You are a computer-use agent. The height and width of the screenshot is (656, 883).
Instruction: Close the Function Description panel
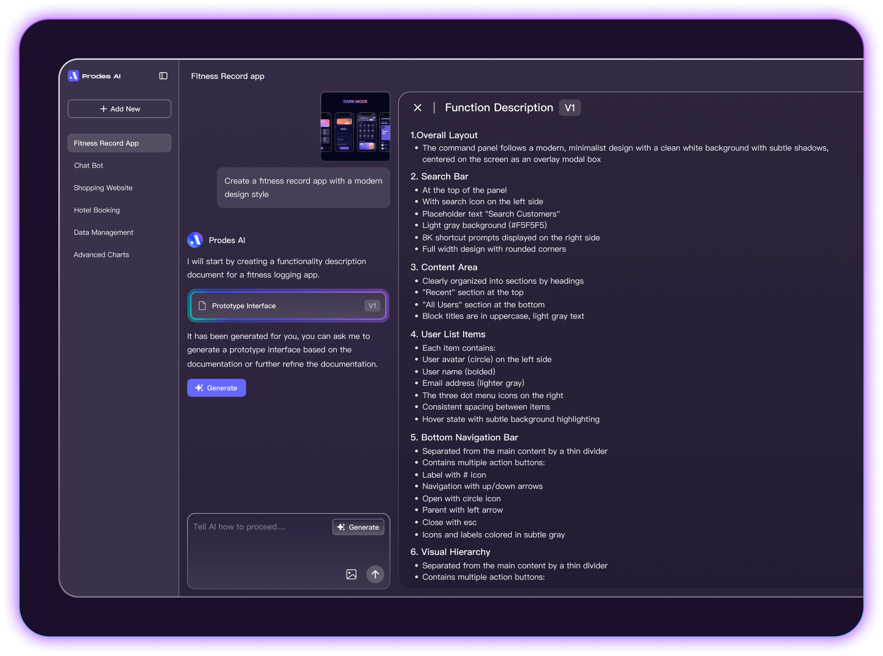click(418, 108)
